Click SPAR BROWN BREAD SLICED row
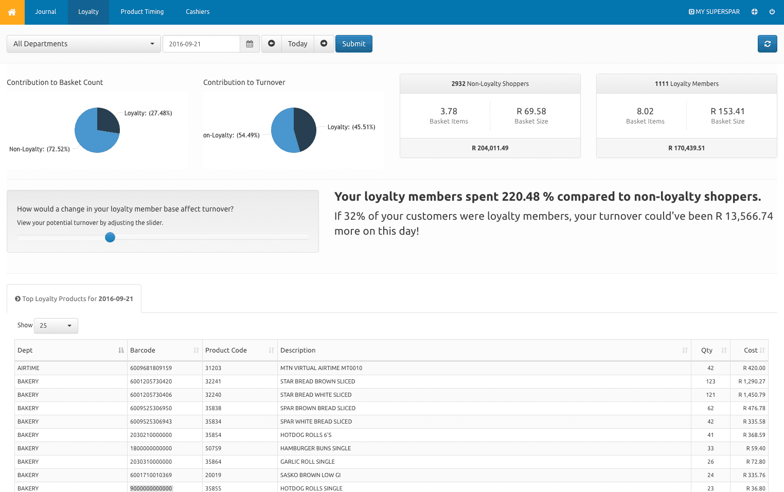 [391, 408]
